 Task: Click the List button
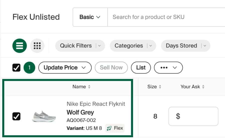[x=141, y=68]
